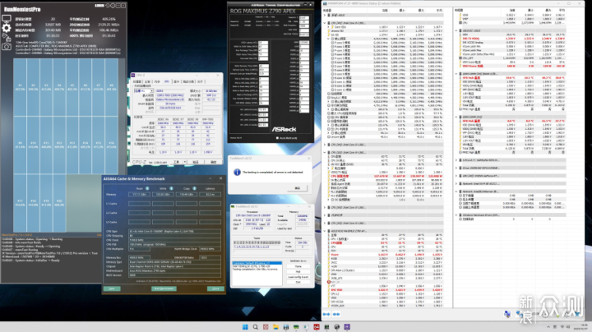This screenshot has height=332, width=592.
Task: Click 确定 button in CPU-Z footer
Action: click(213, 162)
